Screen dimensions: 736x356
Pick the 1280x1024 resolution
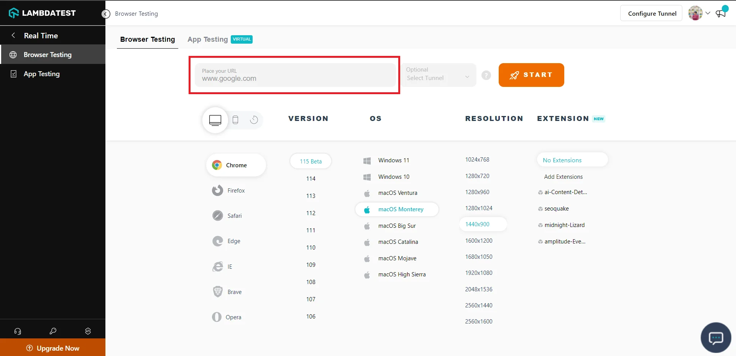[479, 208]
